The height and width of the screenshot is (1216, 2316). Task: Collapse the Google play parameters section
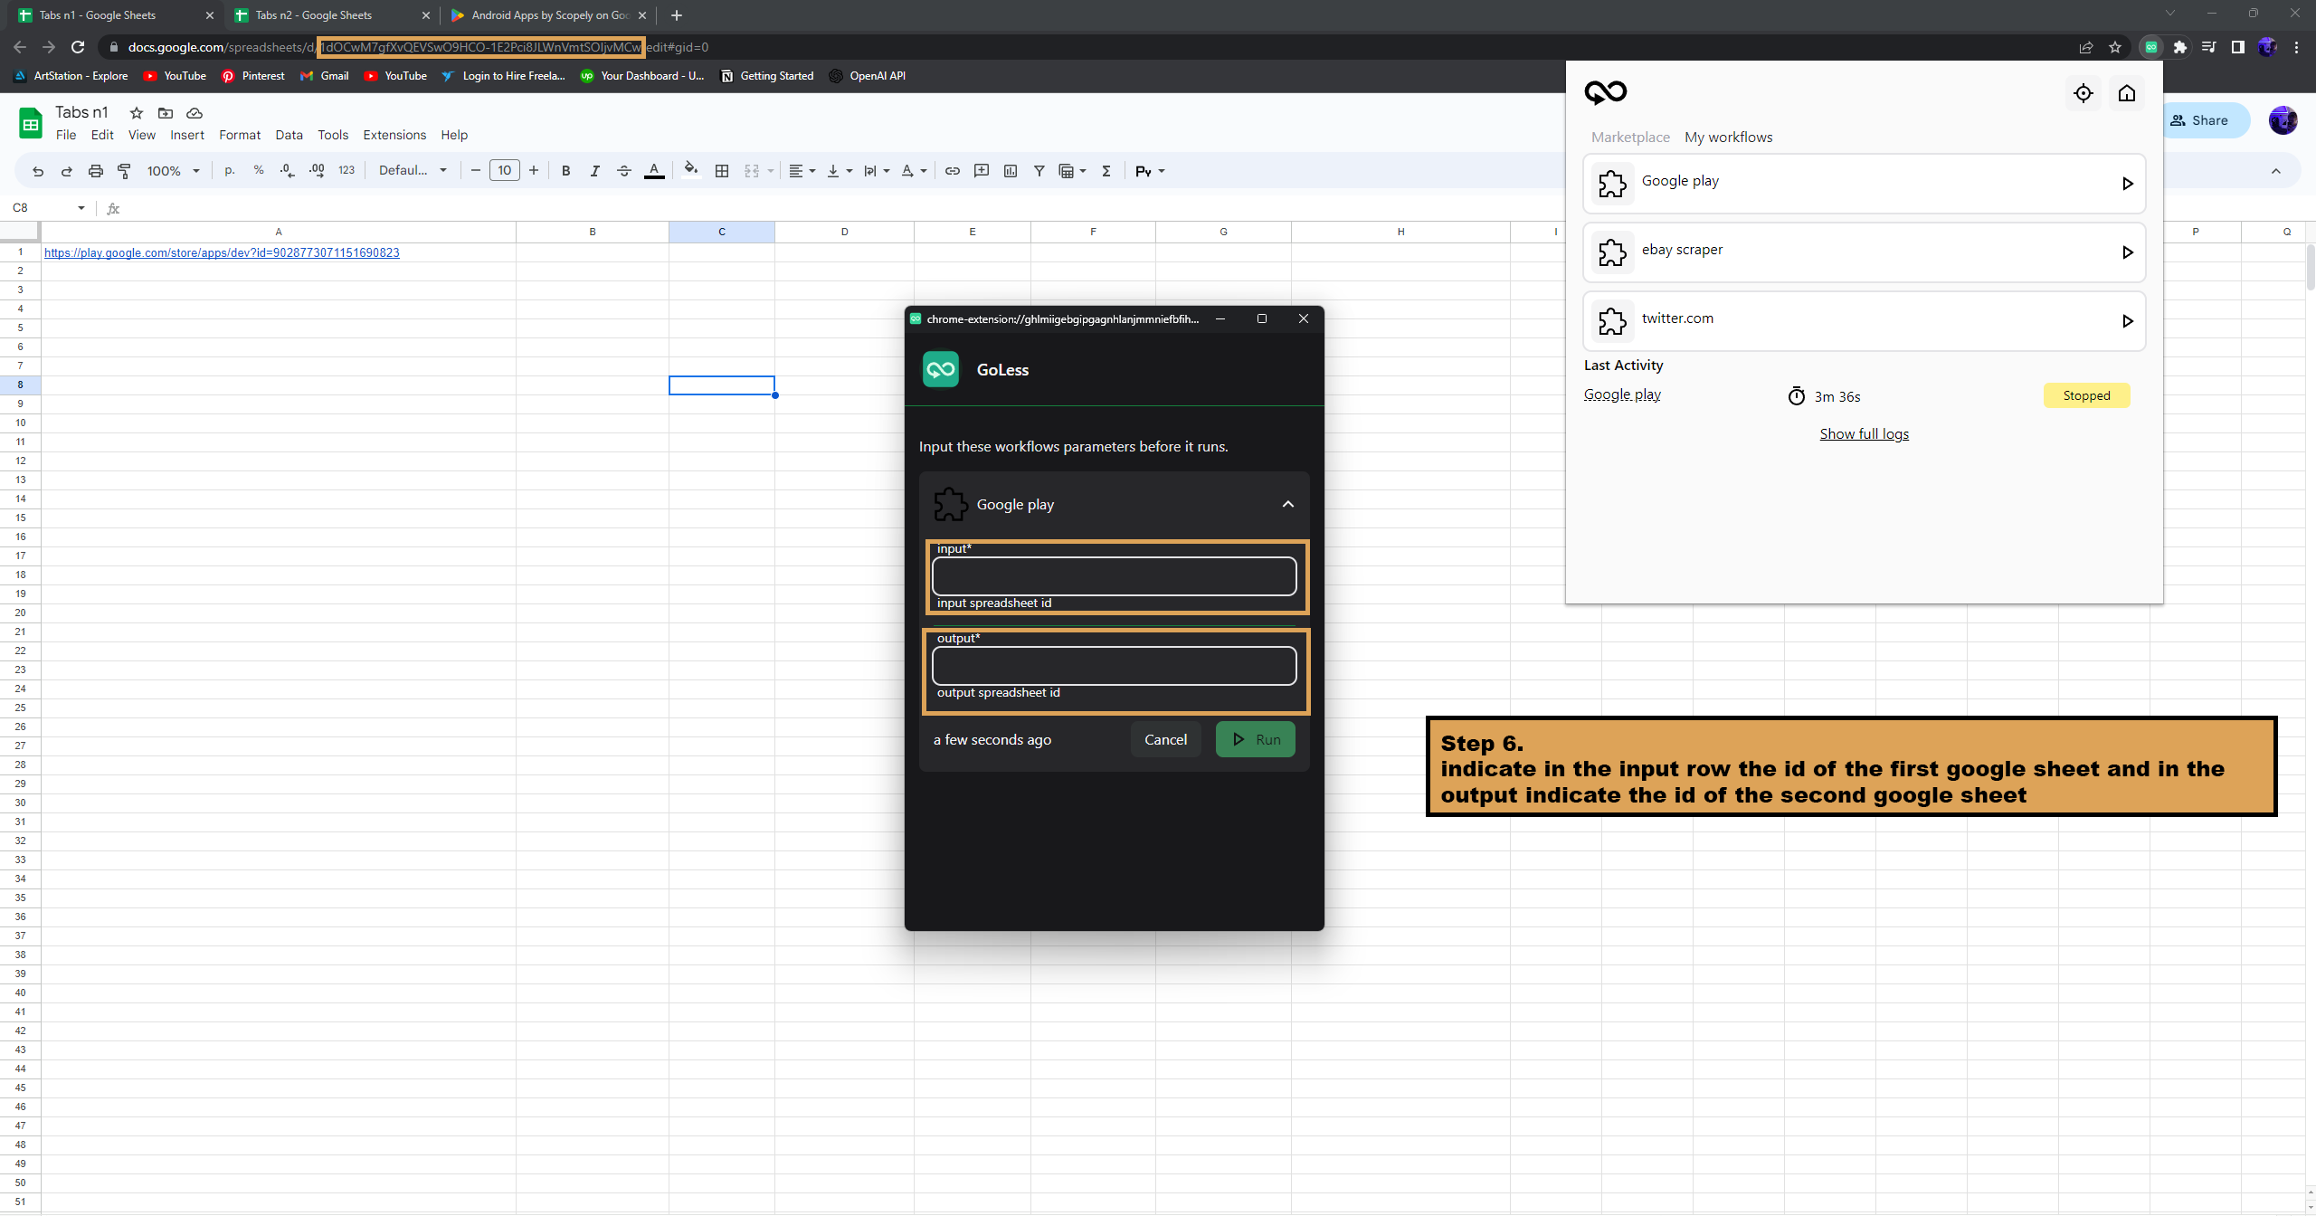[1287, 504]
